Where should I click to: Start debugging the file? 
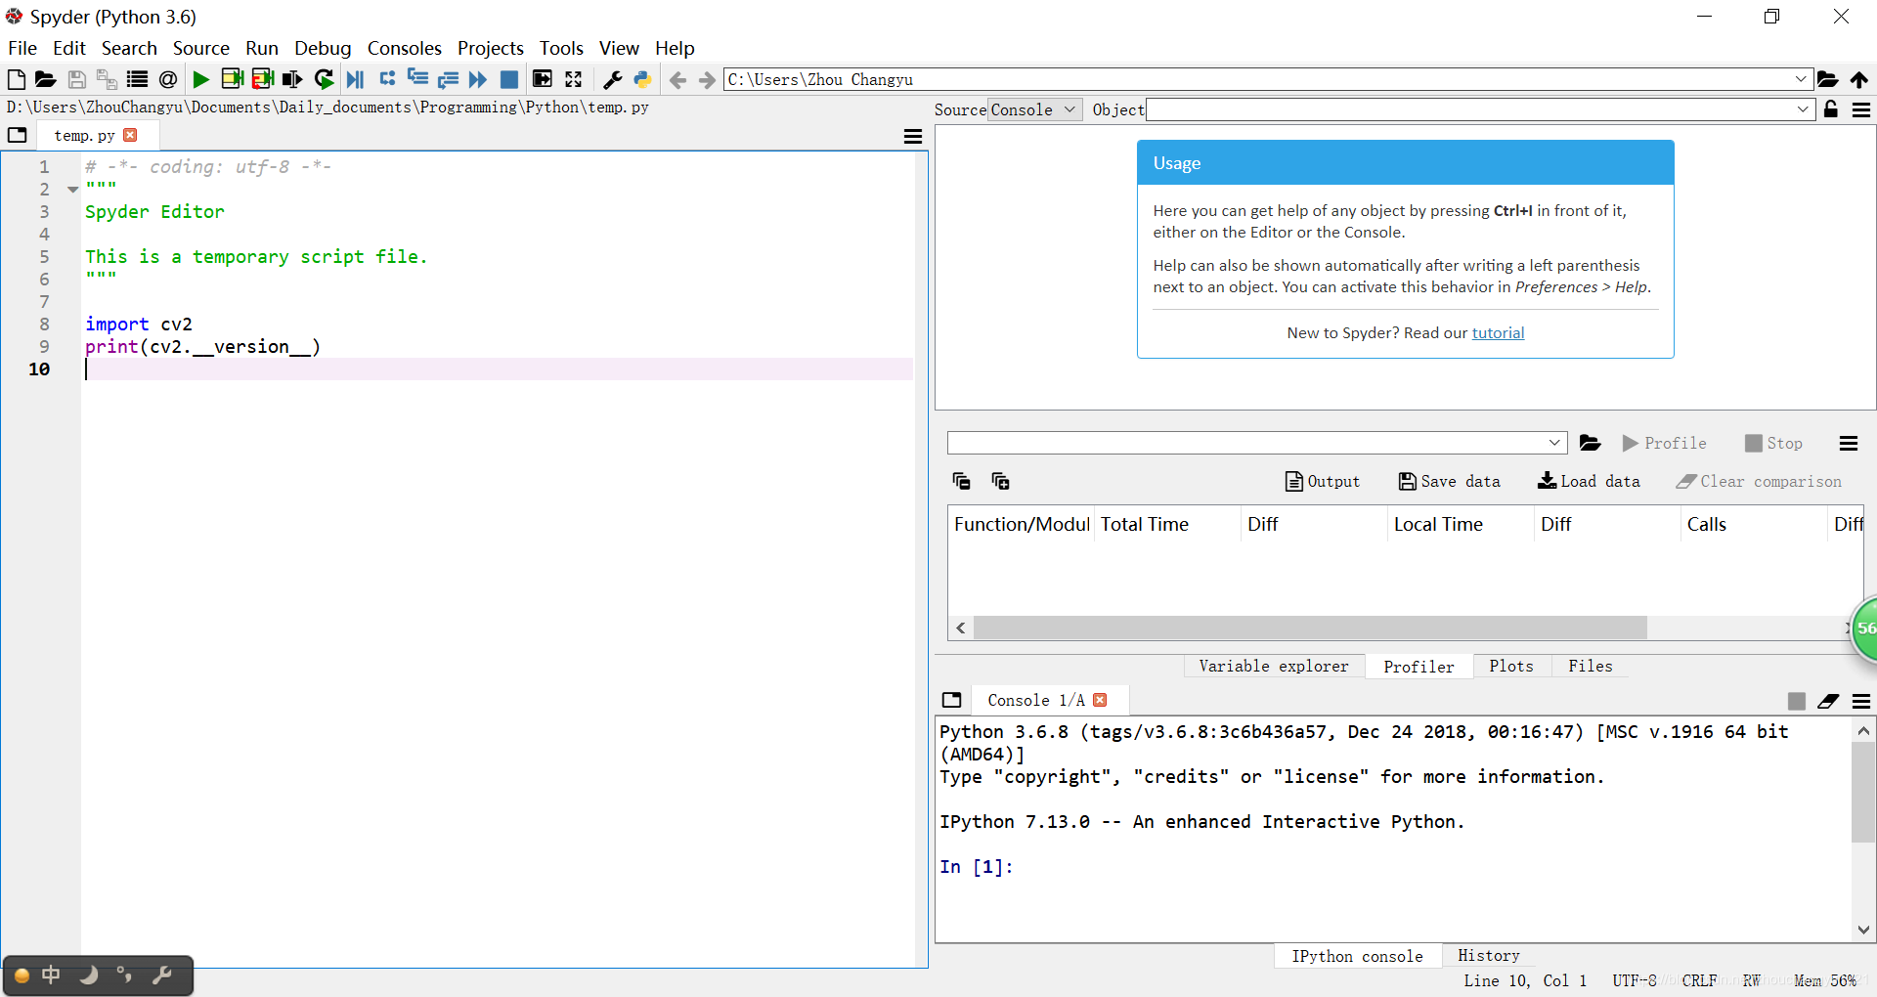point(356,79)
